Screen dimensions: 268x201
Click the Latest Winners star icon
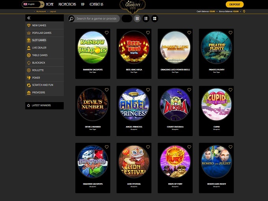coord(28,105)
